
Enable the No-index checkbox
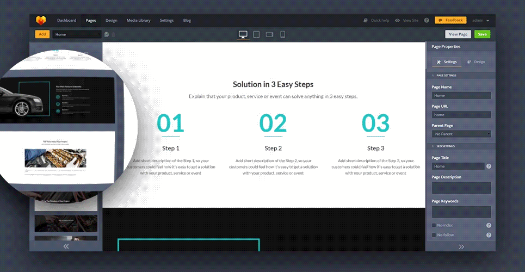[434, 225]
